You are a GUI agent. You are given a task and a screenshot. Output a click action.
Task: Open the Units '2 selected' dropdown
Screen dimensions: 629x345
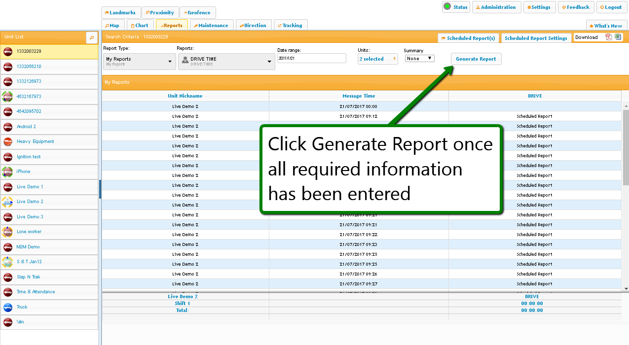tap(377, 59)
